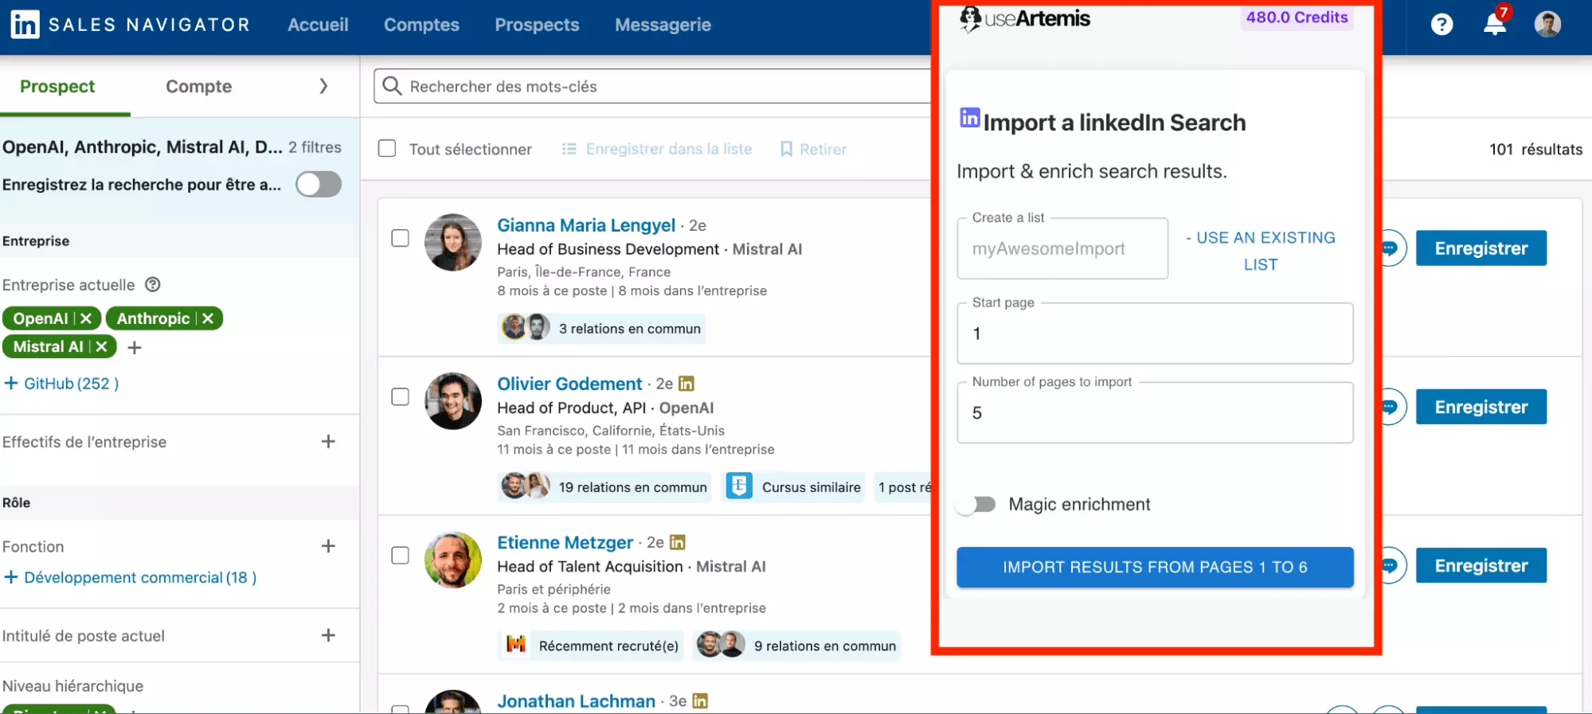The width and height of the screenshot is (1592, 714).
Task: Click Use an Existing List link
Action: coord(1261,251)
